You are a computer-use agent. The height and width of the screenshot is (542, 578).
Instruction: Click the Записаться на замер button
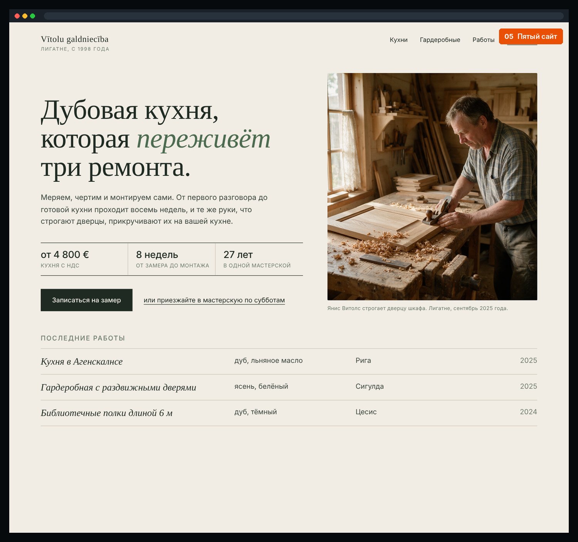point(87,300)
